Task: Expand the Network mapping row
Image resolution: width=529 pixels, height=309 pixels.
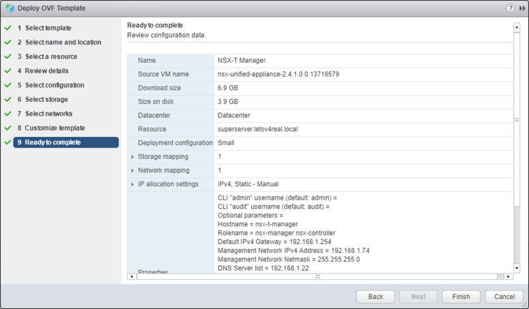Action: coord(132,171)
